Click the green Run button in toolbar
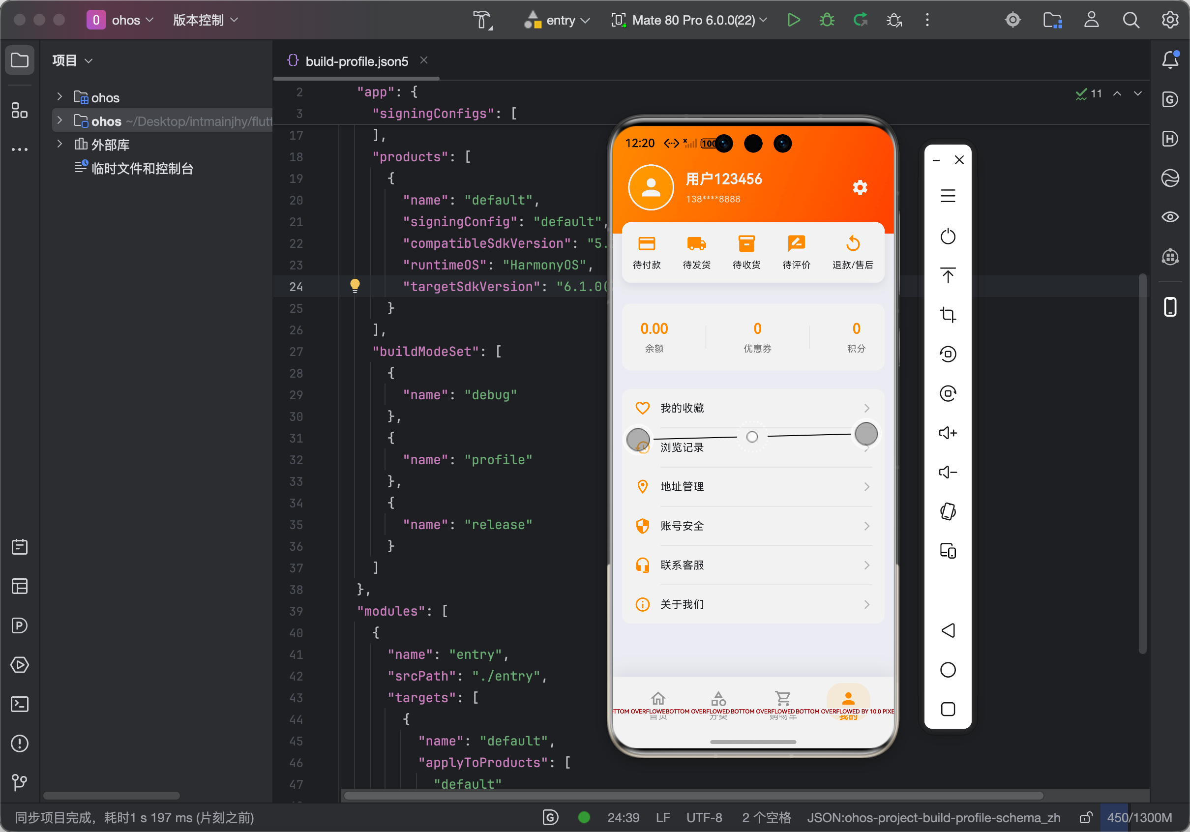The width and height of the screenshot is (1190, 832). (x=793, y=20)
